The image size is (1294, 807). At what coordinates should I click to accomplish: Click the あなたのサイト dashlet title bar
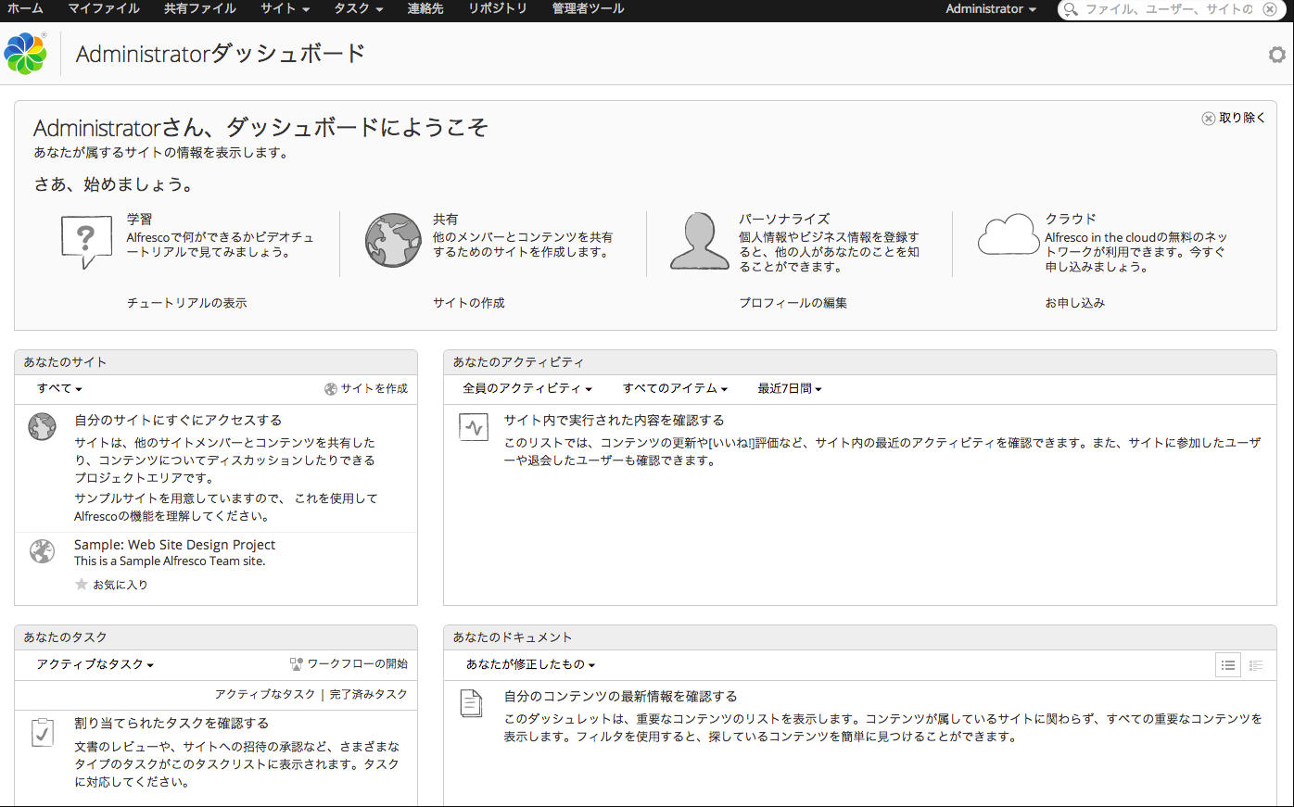click(x=216, y=362)
